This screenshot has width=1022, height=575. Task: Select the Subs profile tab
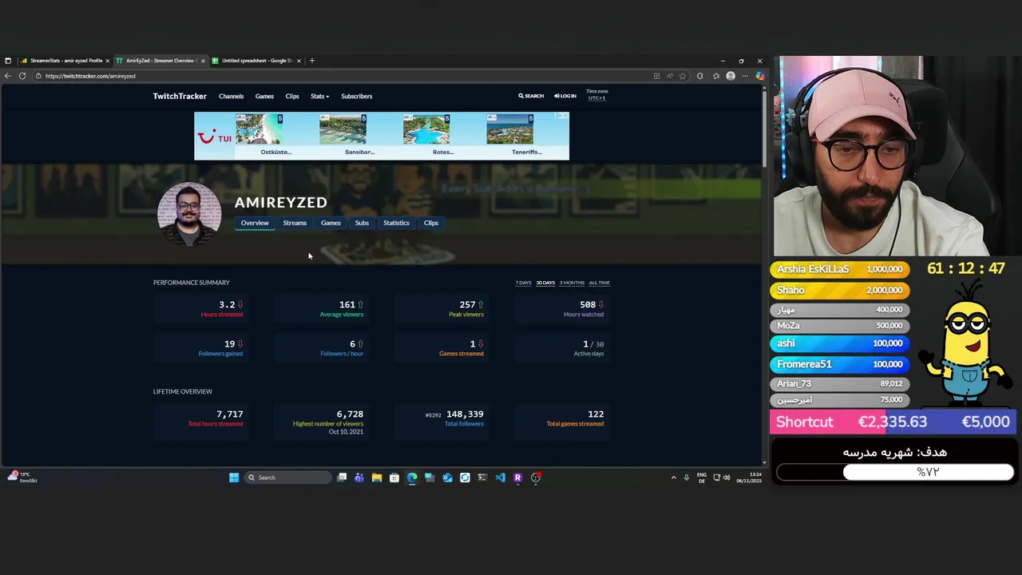click(362, 223)
